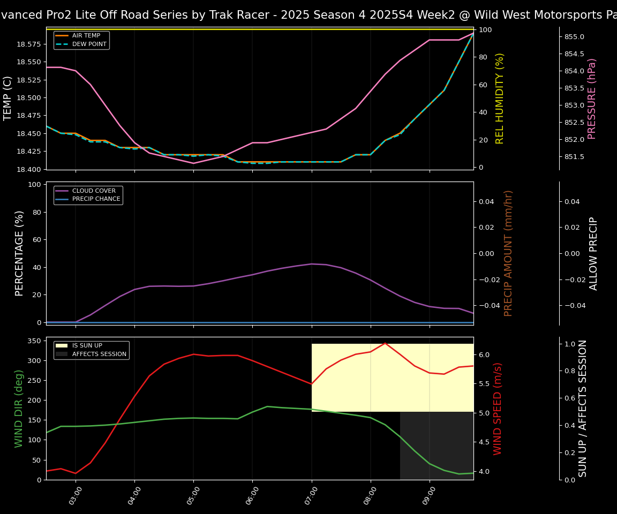Click the chart title at the top
Viewport: 617px width, 514px height.
tap(308, 15)
